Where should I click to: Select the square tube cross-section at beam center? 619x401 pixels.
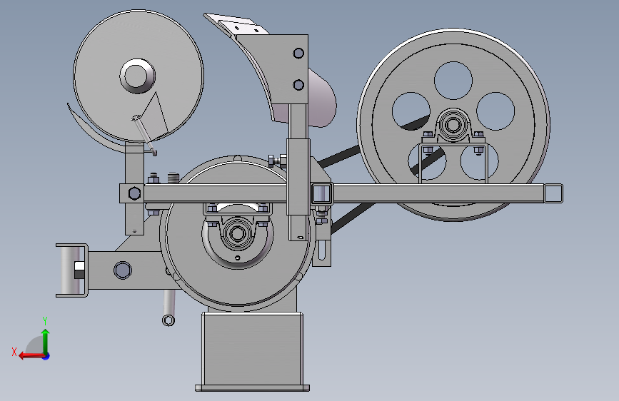pyautogui.click(x=322, y=193)
